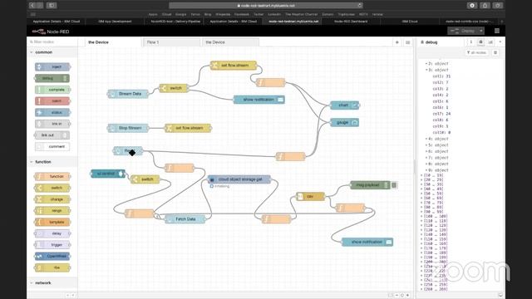Screen dimensions: 532x299
Task: Select the msg.payload debug node
Action: [x=370, y=185]
